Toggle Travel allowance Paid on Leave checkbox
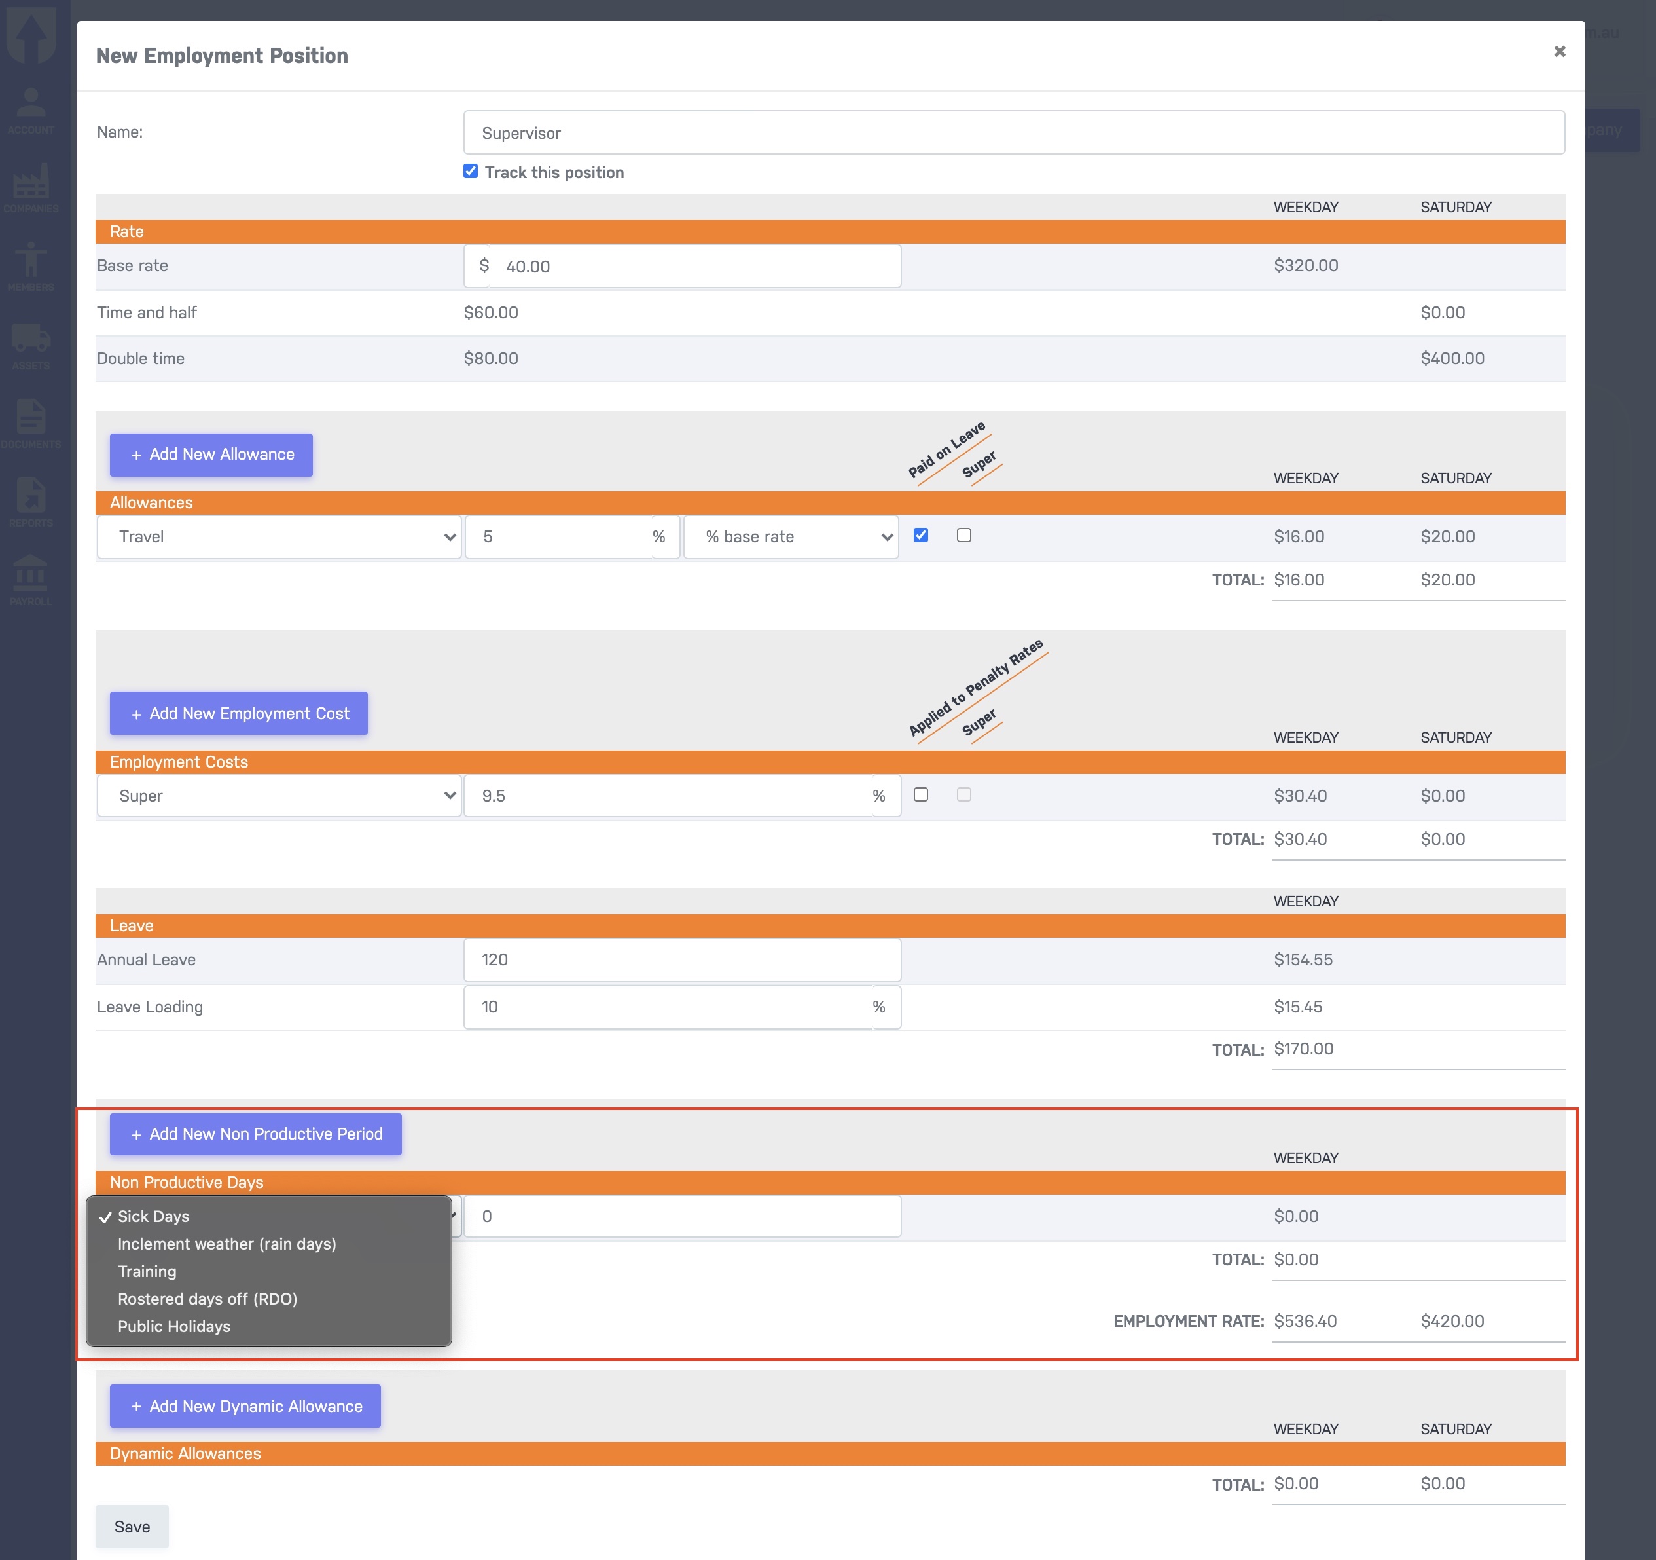 [x=920, y=535]
